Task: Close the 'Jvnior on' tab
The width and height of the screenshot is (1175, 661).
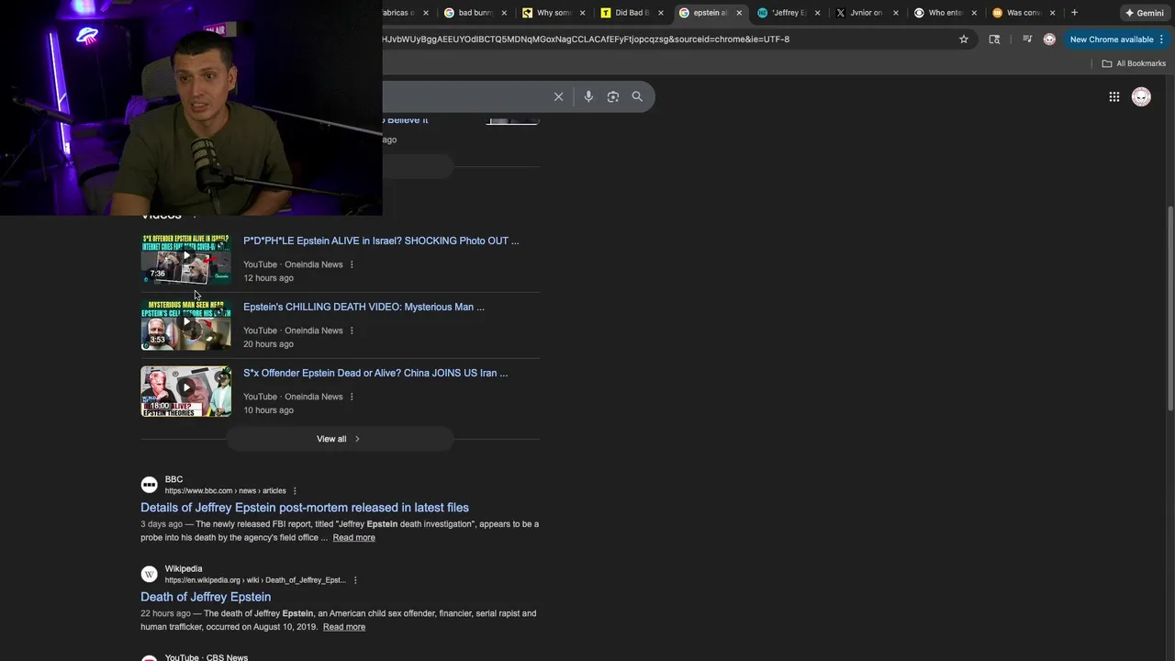Action: tap(896, 13)
